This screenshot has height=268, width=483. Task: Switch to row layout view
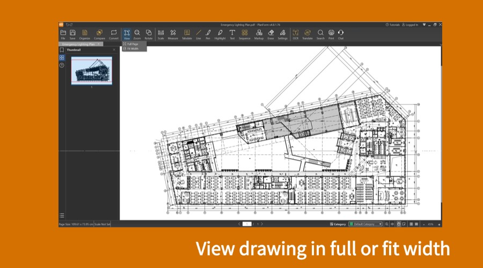(x=416, y=224)
